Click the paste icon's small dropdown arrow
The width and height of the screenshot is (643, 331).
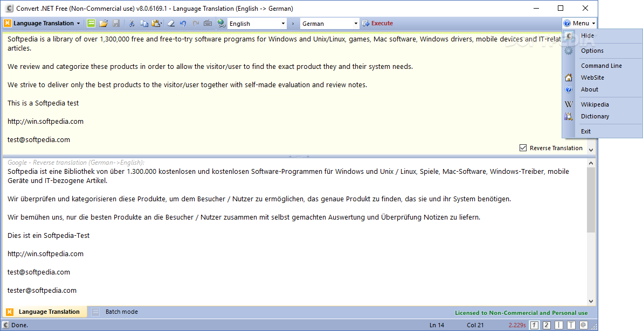coord(162,23)
